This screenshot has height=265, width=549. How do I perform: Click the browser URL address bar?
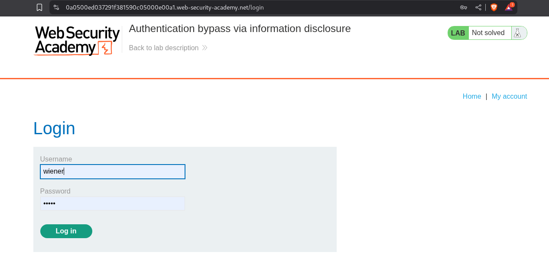pos(260,7)
